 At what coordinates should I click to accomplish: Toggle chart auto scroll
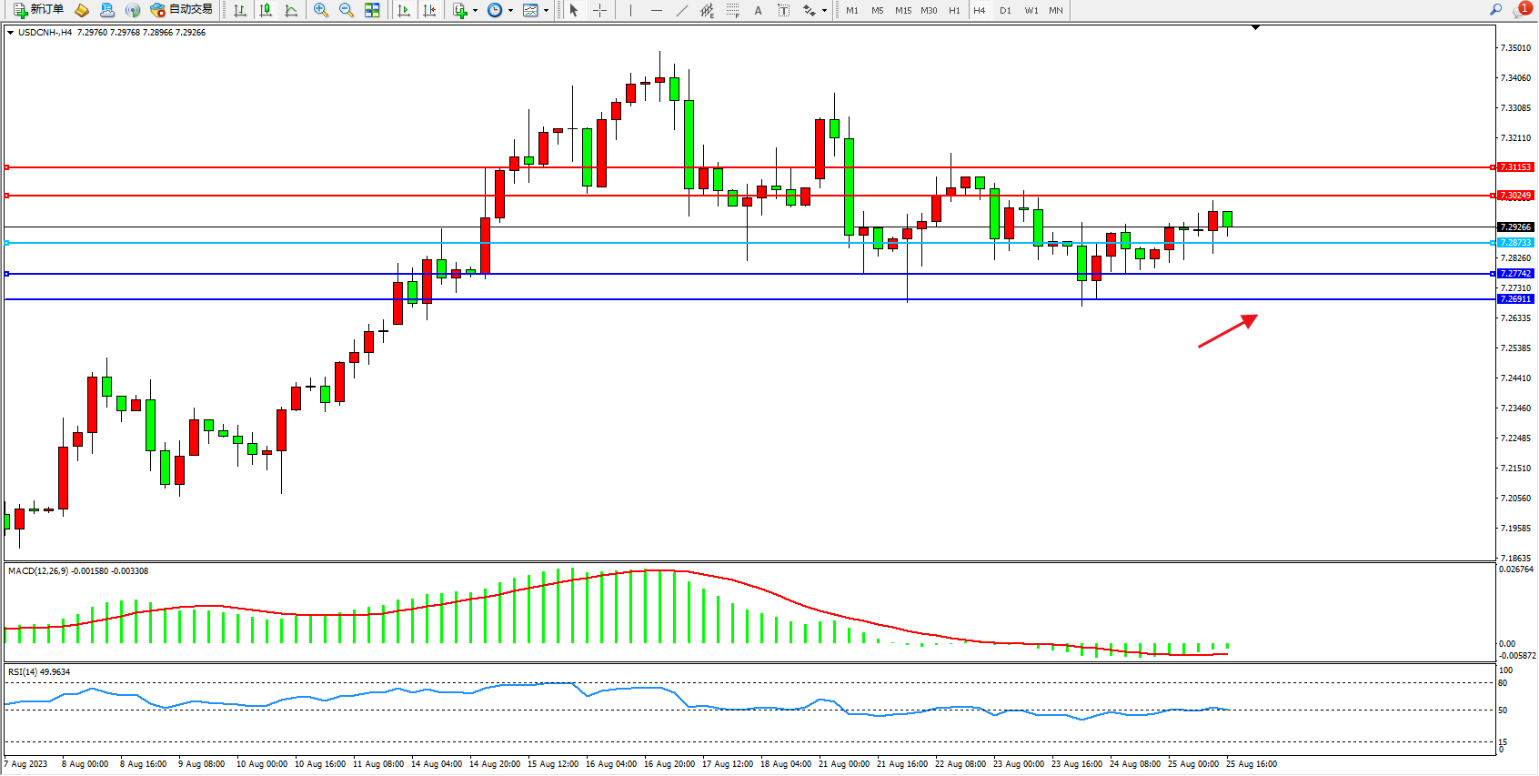(404, 10)
